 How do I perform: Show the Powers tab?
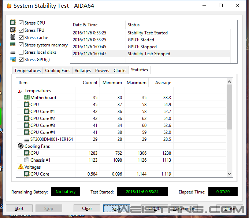pos(102,71)
